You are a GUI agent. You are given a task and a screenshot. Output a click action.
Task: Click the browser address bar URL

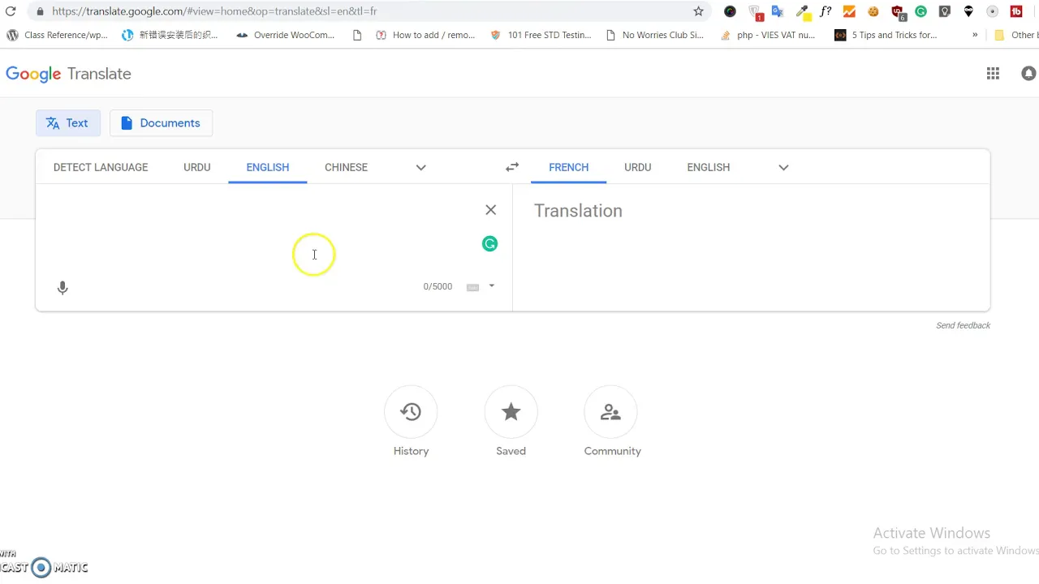[214, 11]
